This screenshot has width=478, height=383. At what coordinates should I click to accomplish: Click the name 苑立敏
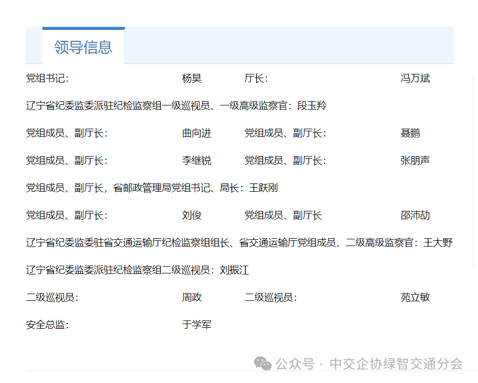click(x=415, y=298)
